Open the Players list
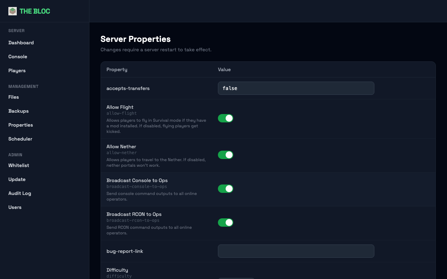The height and width of the screenshot is (279, 447). click(17, 70)
